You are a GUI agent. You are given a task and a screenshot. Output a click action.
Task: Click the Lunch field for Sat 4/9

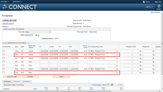click(54, 62)
